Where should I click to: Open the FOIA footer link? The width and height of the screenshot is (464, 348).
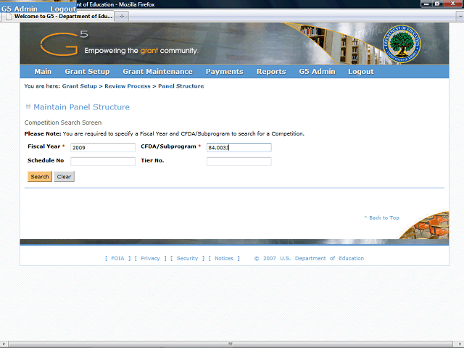point(117,258)
